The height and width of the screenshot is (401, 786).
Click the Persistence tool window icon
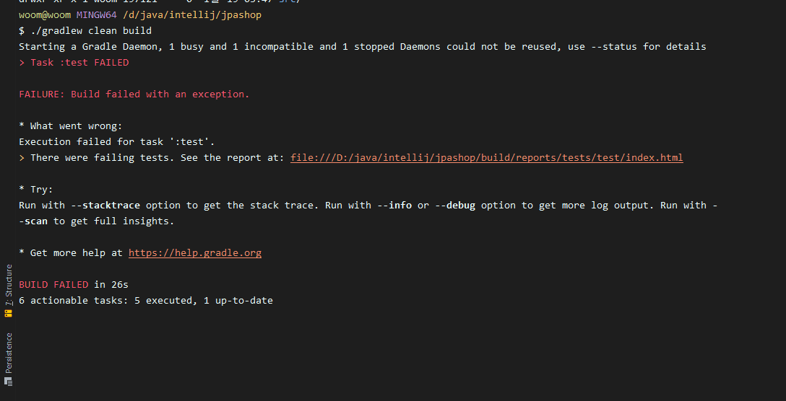coord(9,381)
